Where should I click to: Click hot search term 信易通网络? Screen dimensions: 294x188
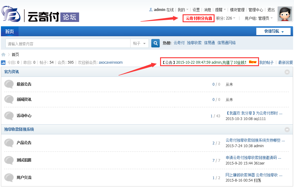(226, 43)
